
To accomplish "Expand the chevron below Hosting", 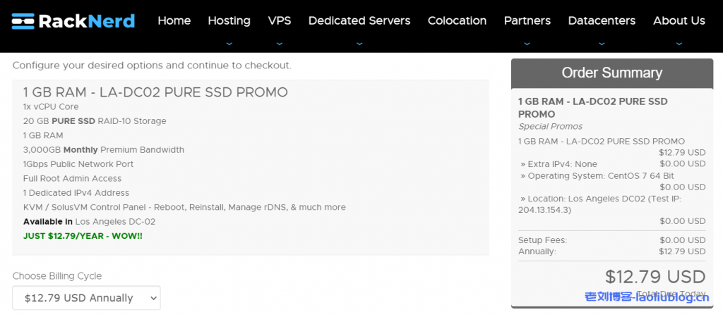I will (229, 43).
